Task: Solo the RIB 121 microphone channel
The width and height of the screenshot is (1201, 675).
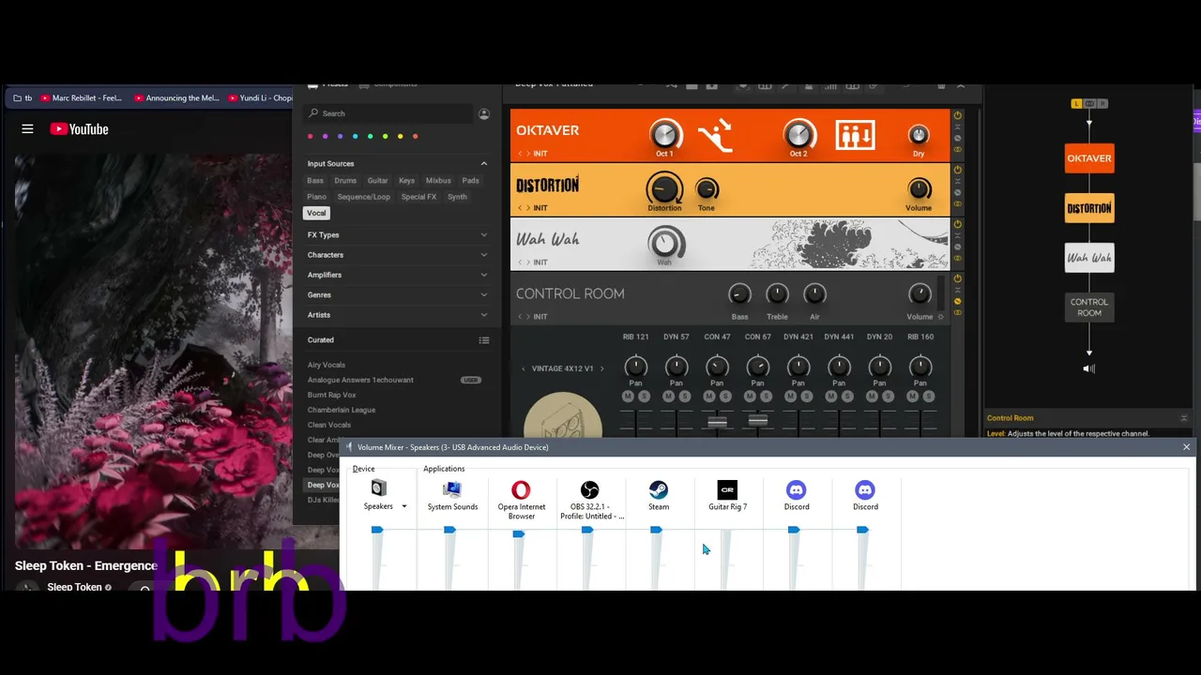Action: (644, 397)
